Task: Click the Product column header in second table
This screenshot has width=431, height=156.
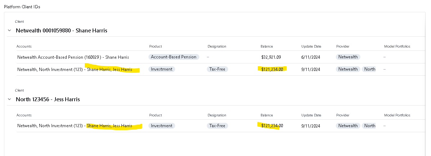Action: click(156, 115)
